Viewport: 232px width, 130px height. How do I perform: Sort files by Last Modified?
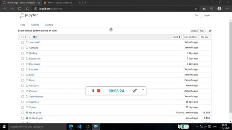point(190,37)
